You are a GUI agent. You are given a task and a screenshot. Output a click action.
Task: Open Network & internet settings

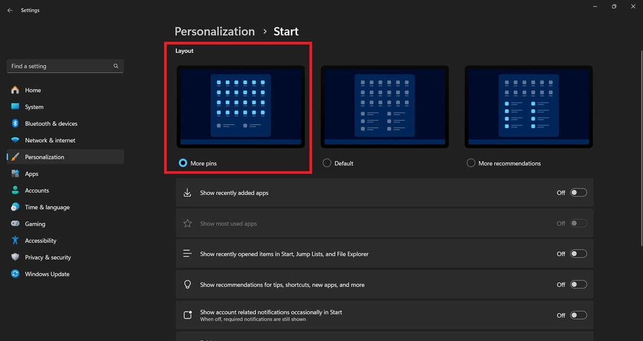[x=65, y=140]
